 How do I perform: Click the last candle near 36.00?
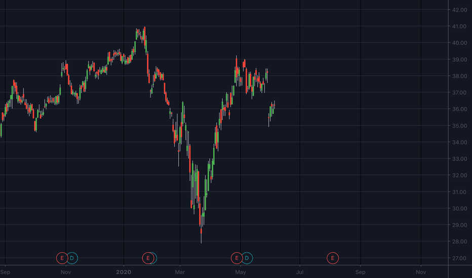point(274,105)
